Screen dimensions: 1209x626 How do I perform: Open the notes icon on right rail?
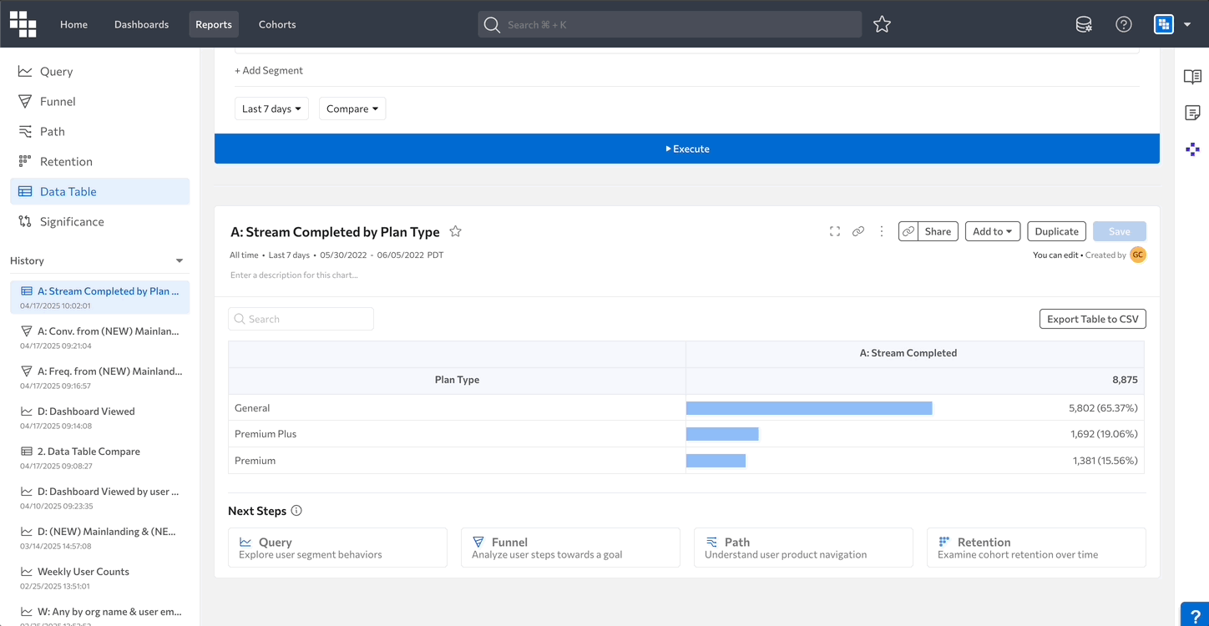click(x=1192, y=113)
